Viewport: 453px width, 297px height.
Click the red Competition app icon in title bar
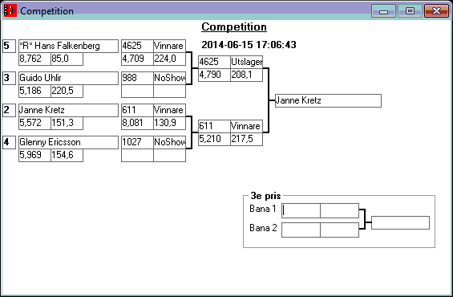pos(10,10)
